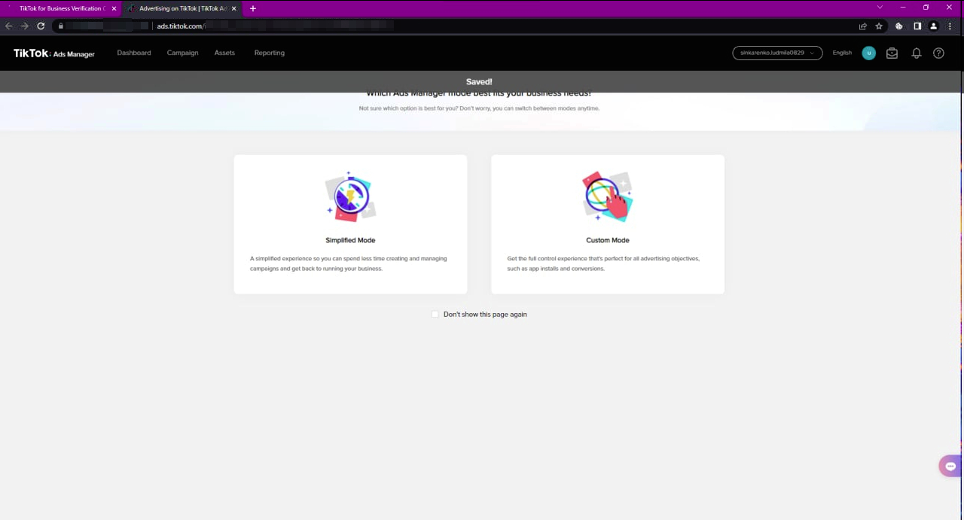The width and height of the screenshot is (964, 520).
Task: Reload the current page
Action: [41, 26]
